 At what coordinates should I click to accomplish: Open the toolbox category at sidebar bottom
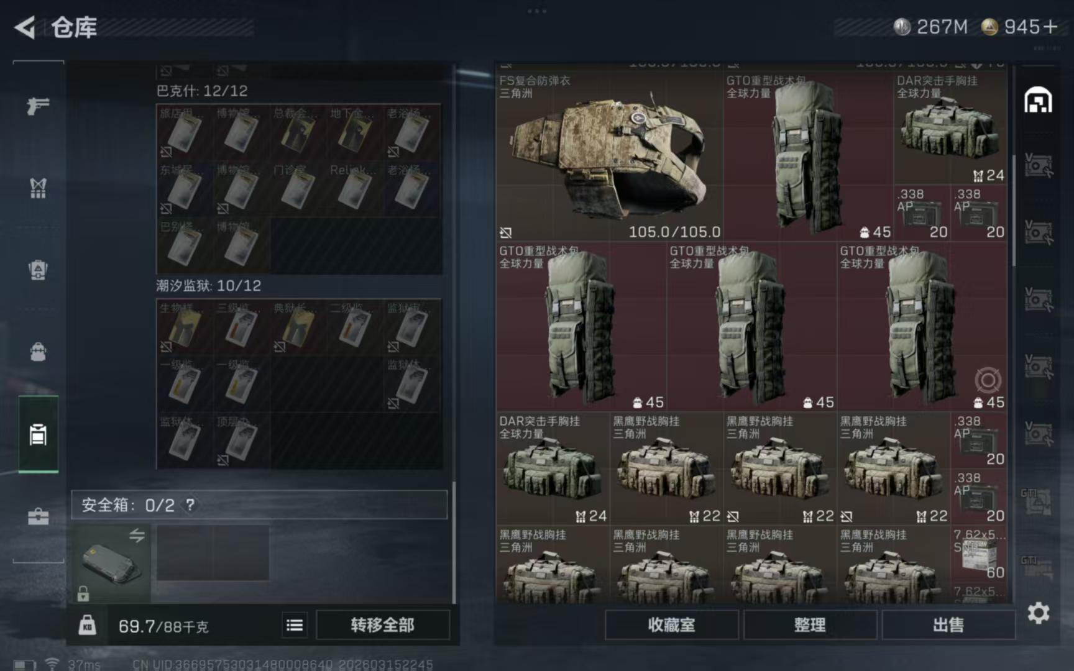(x=38, y=516)
